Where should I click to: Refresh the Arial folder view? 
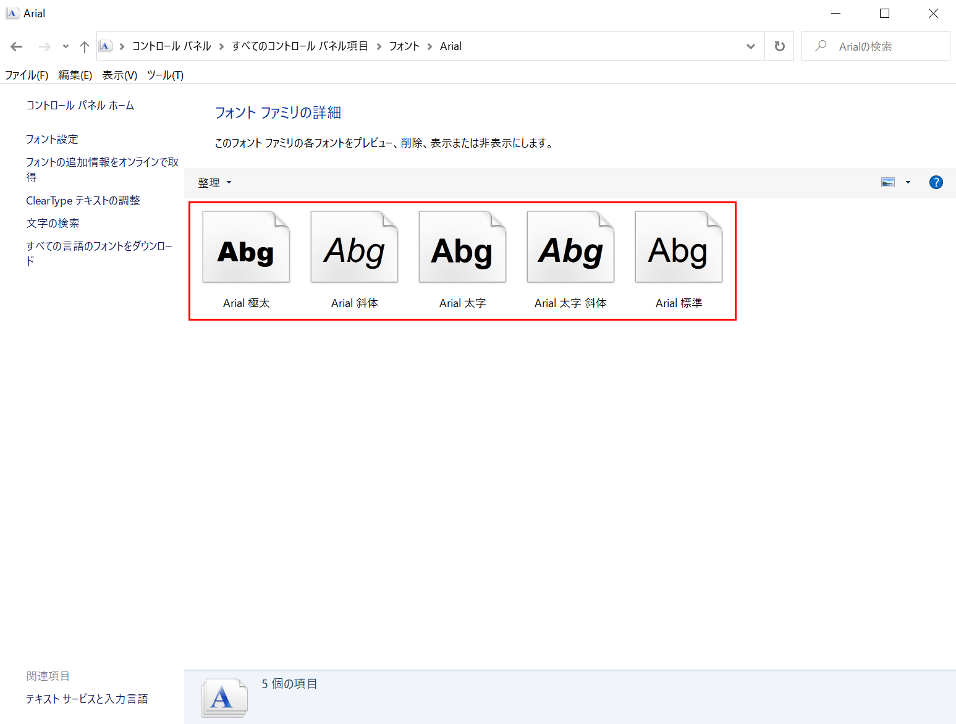(779, 46)
